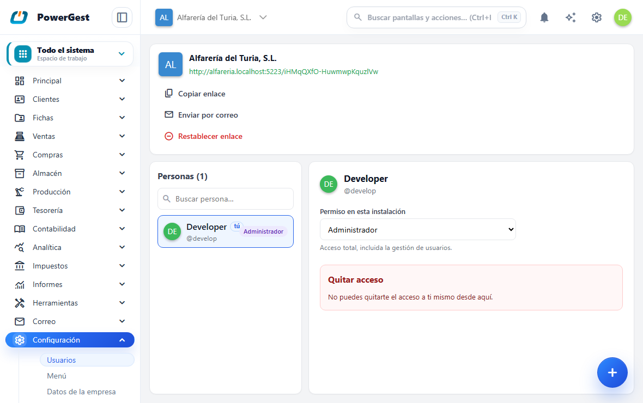Click the @develop handle in detail panel
Screen dimensions: 643x403
click(x=360, y=191)
